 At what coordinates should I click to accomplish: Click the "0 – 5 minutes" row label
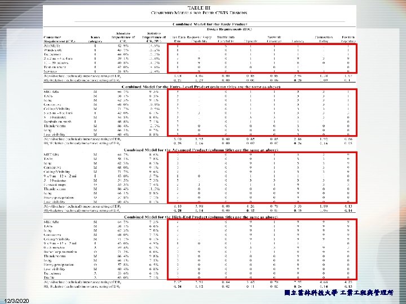pyautogui.click(x=54, y=247)
